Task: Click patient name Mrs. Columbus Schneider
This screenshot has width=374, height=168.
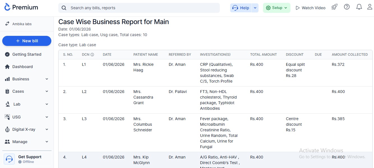Action: pyautogui.click(x=143, y=124)
